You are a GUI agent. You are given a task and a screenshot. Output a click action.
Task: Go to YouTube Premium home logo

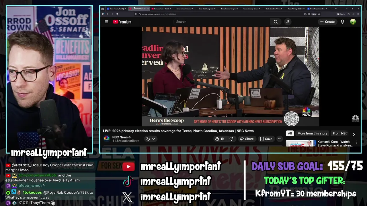122,22
